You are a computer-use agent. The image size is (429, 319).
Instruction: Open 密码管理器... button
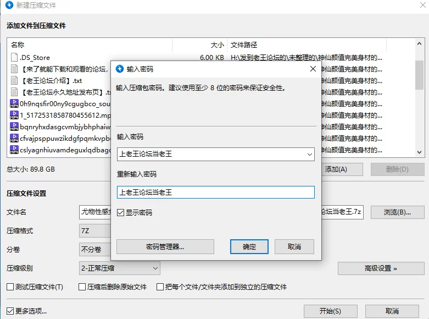click(165, 246)
